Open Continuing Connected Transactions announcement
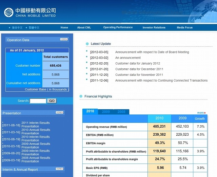 click(161, 81)
